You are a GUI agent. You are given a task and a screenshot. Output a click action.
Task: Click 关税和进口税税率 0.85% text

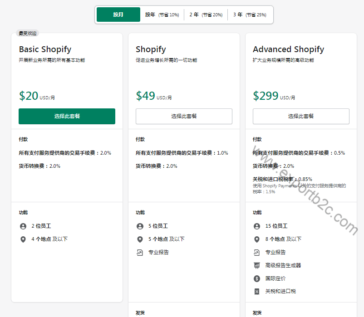pyautogui.click(x=282, y=179)
